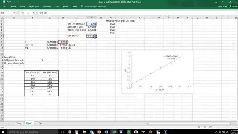Open Outlook from the taskbar
Viewport: 238px width, 134px height.
click(x=92, y=132)
